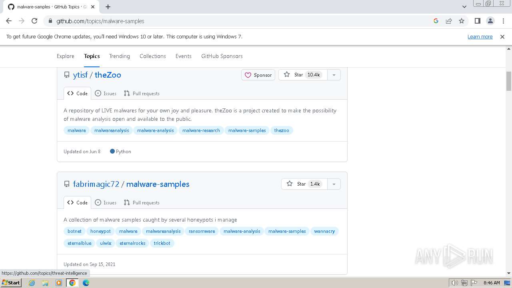
Task: Click the repo icon beside ytisf
Action: pyautogui.click(x=67, y=75)
